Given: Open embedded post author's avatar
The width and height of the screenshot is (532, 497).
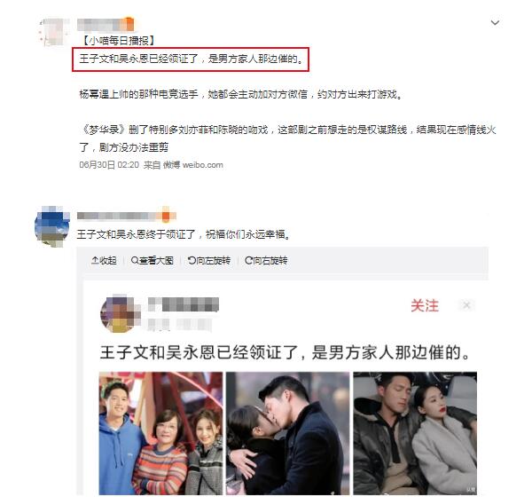Looking at the screenshot, I should [121, 313].
